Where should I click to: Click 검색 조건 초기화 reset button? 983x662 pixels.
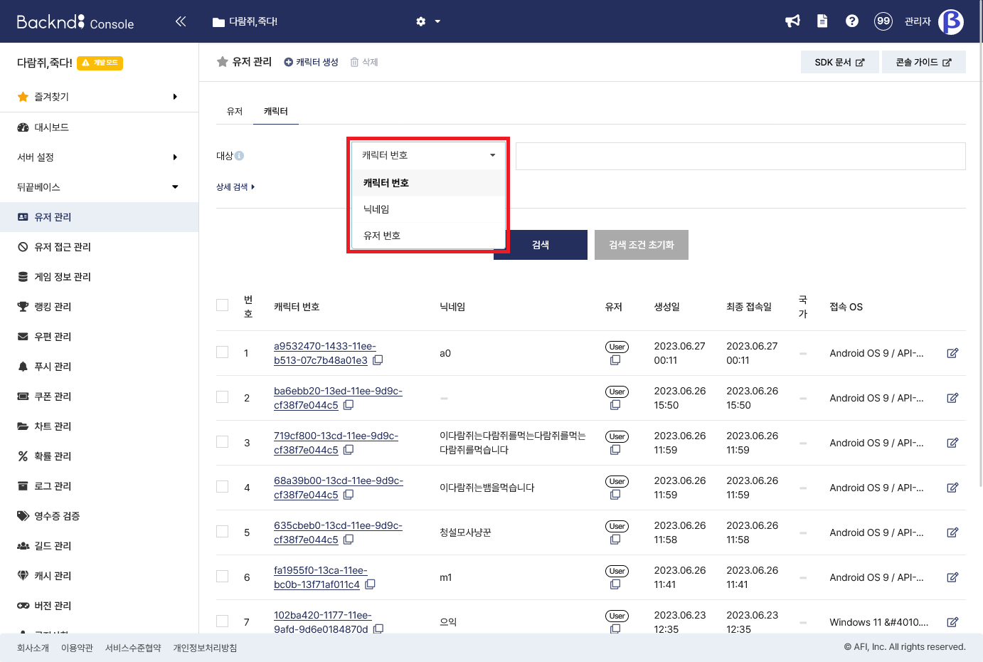click(642, 245)
